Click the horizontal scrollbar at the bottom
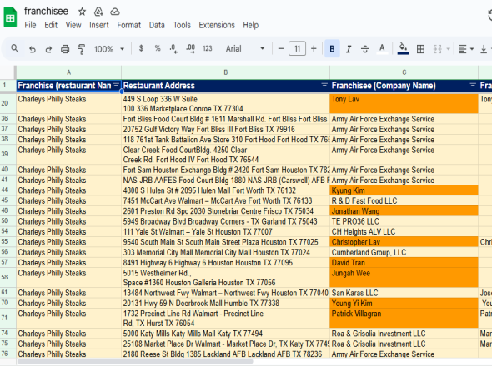The height and width of the screenshot is (366, 492). click(x=135, y=362)
